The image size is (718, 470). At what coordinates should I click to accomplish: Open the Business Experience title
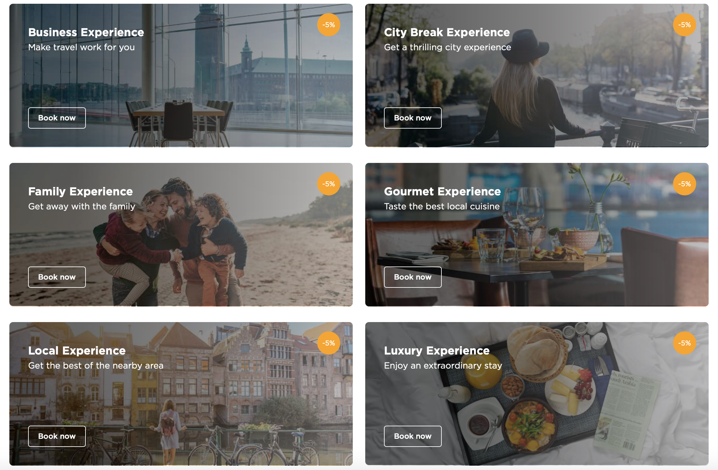[86, 32]
